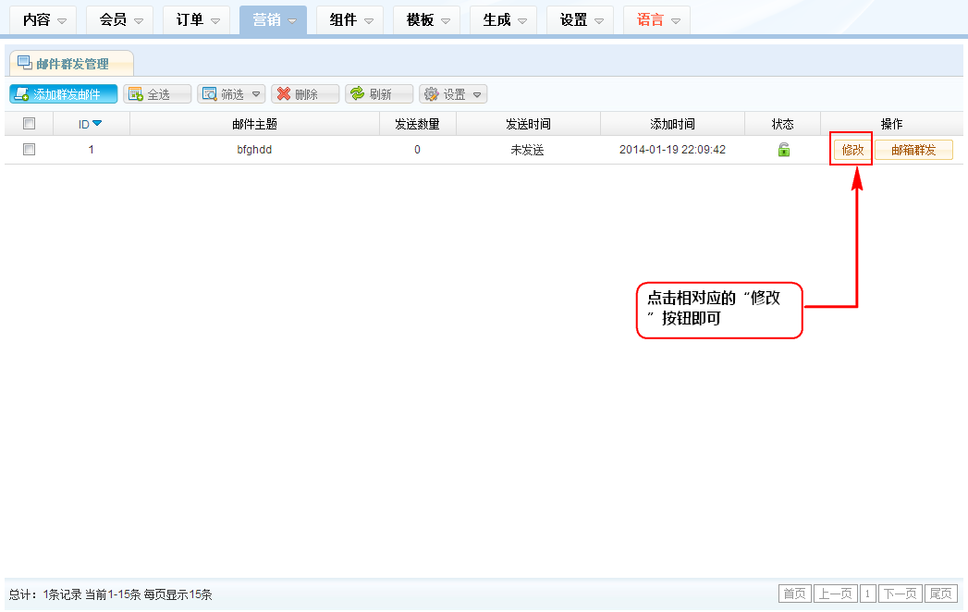The image size is (968, 612).
Task: Open the 会员 (Members) menu
Action: point(121,20)
